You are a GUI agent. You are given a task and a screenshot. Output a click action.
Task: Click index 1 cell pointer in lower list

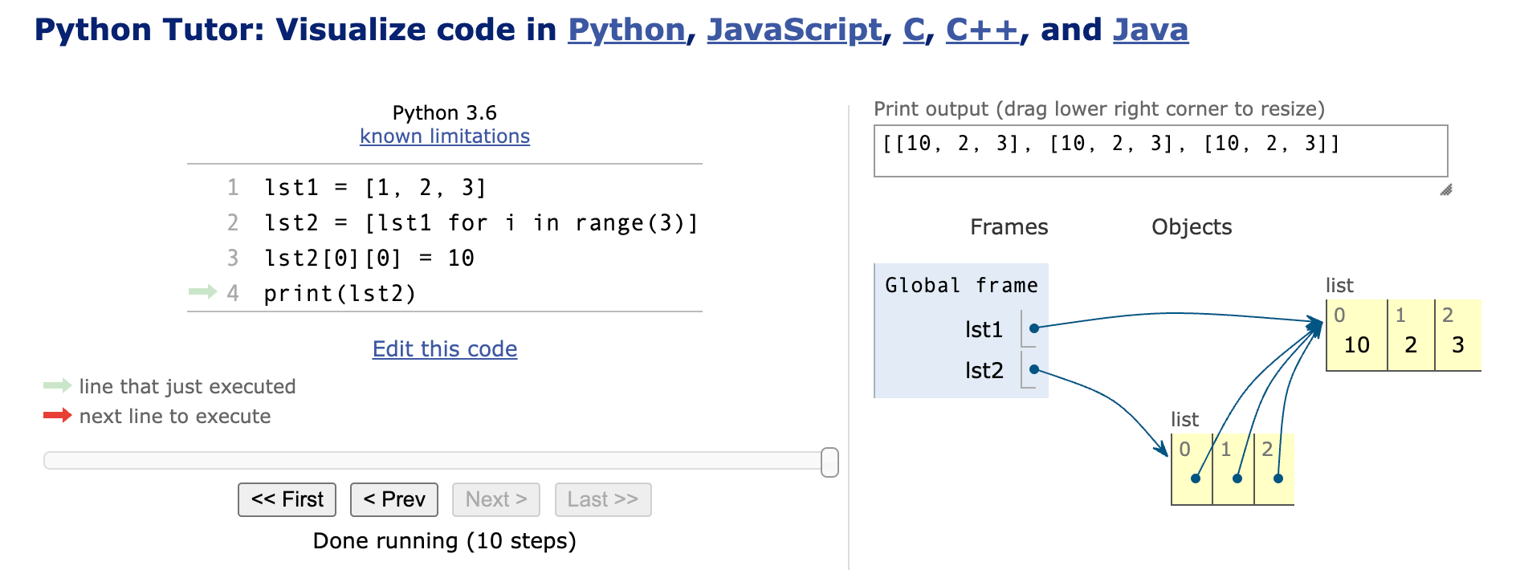1237,478
